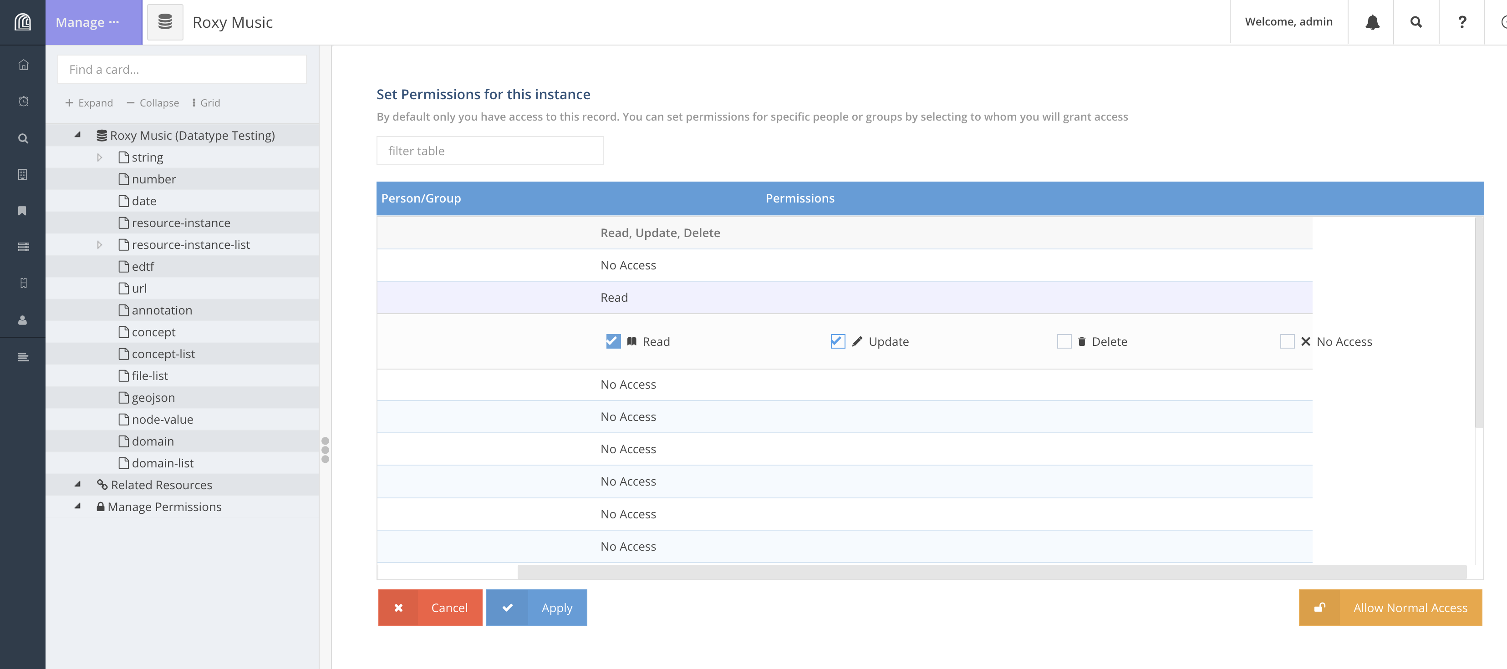Open the Manage menu
Screen dimensions: 1507x669
click(x=86, y=22)
